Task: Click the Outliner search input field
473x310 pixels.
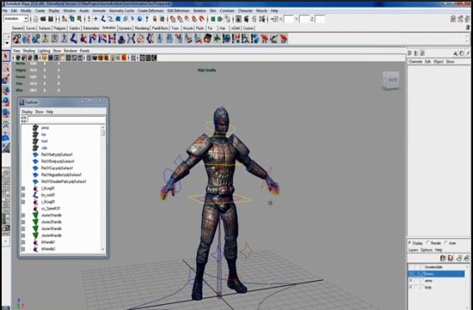Action: [67, 119]
